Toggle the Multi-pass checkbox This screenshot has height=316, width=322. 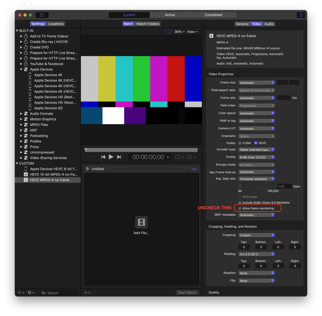[x=240, y=197]
